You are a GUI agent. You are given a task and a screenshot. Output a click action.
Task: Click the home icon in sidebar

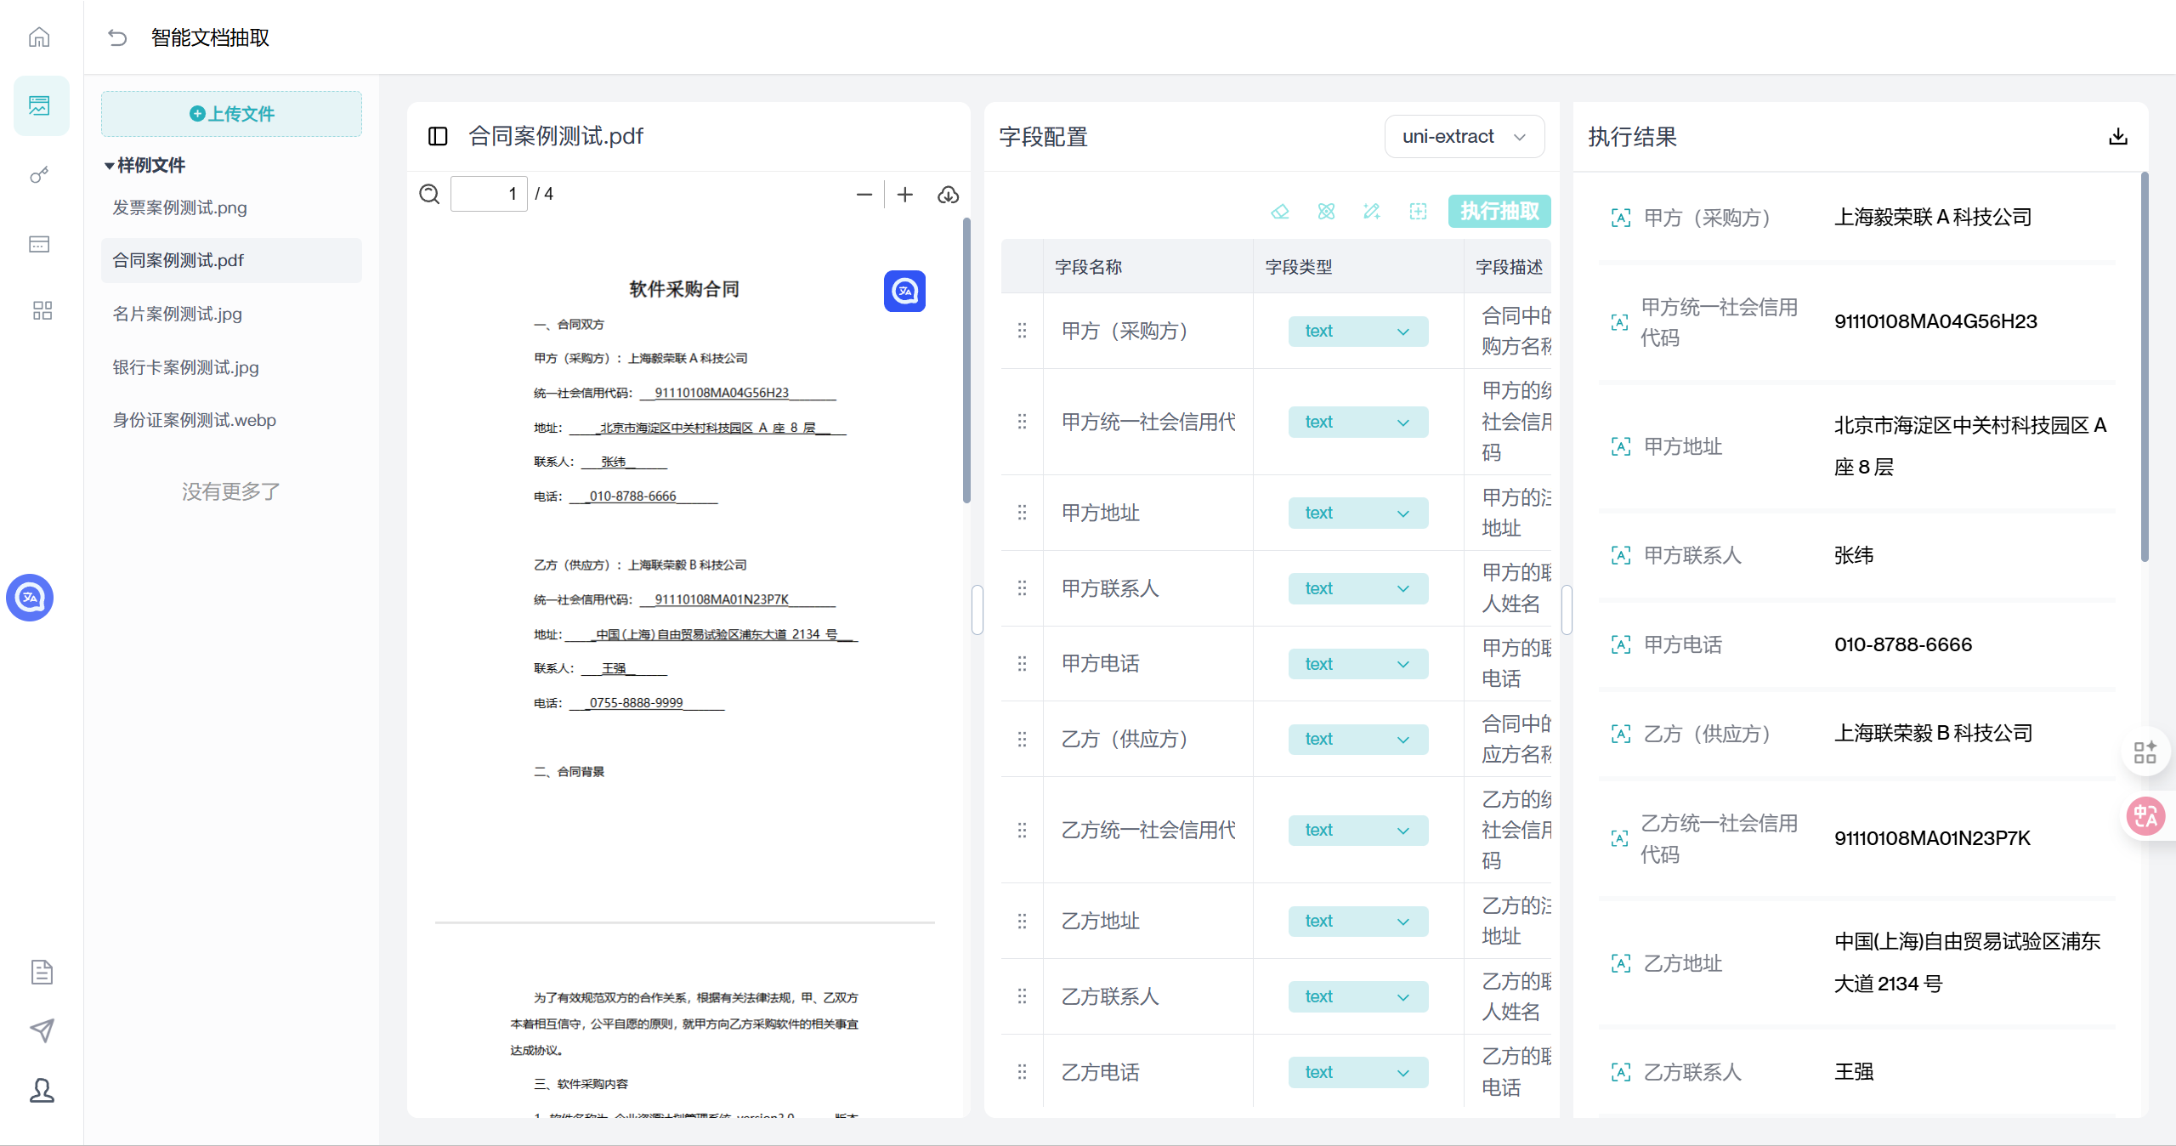[x=39, y=37]
